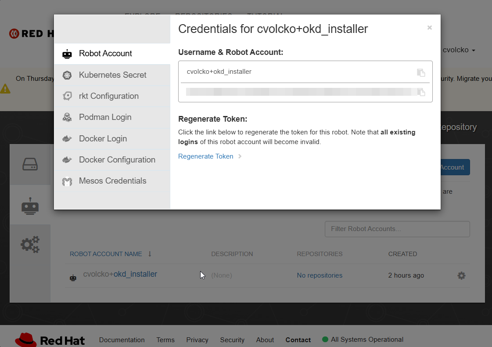Click the Red Hat footer logo
This screenshot has width=492, height=347.
(50, 340)
